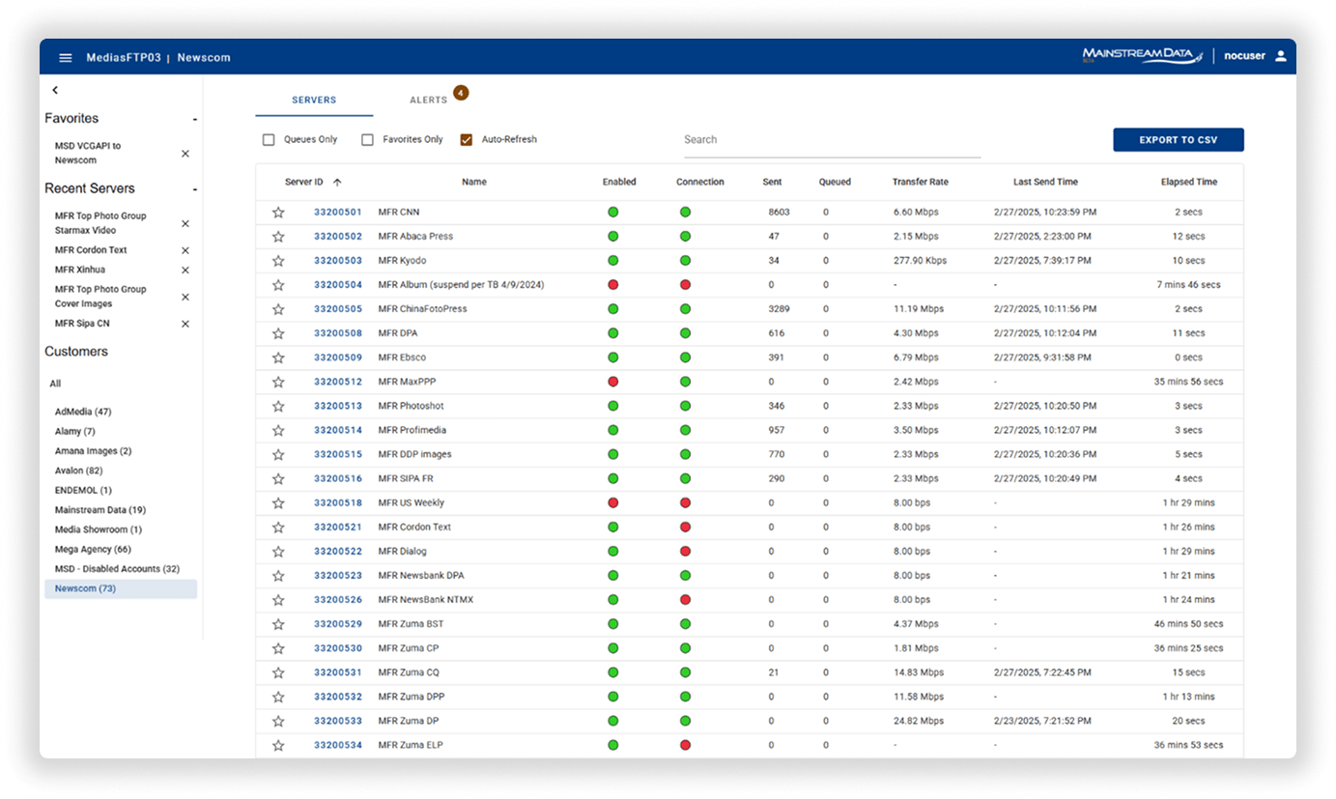Open the alerts count badge
Viewport: 1336px width, 799px height.
point(461,93)
